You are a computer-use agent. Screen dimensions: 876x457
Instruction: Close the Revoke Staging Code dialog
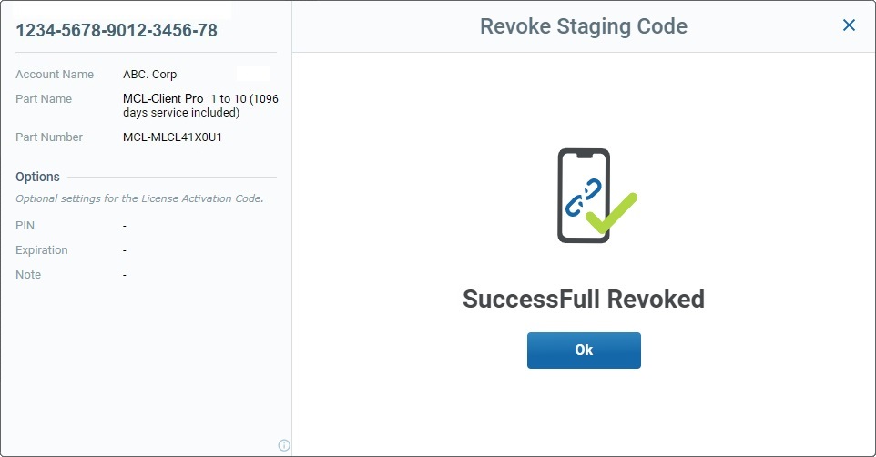(849, 25)
